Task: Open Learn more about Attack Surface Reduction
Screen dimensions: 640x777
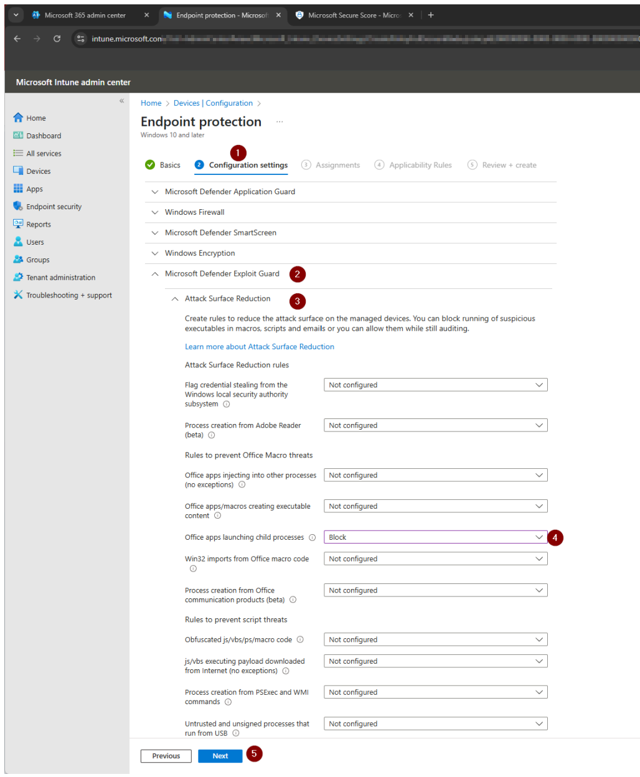Action: click(x=260, y=347)
